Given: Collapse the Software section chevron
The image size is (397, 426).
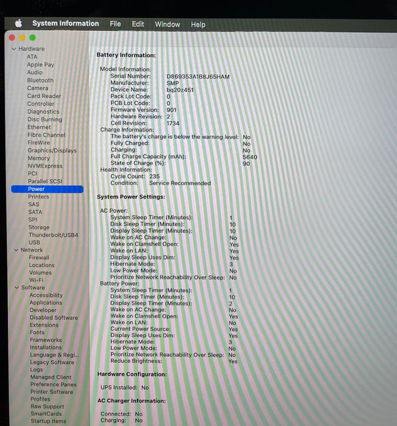Looking at the screenshot, I should [16, 287].
